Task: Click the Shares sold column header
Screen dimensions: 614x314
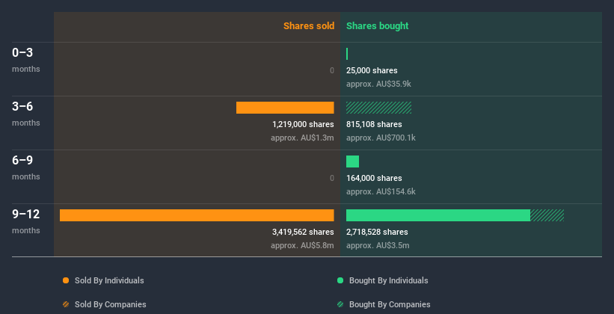Action: [x=309, y=26]
